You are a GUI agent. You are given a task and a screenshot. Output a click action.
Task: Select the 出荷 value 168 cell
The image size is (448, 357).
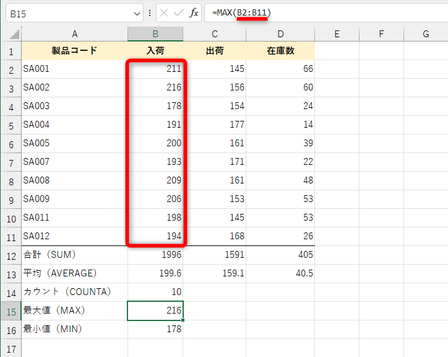tap(215, 237)
